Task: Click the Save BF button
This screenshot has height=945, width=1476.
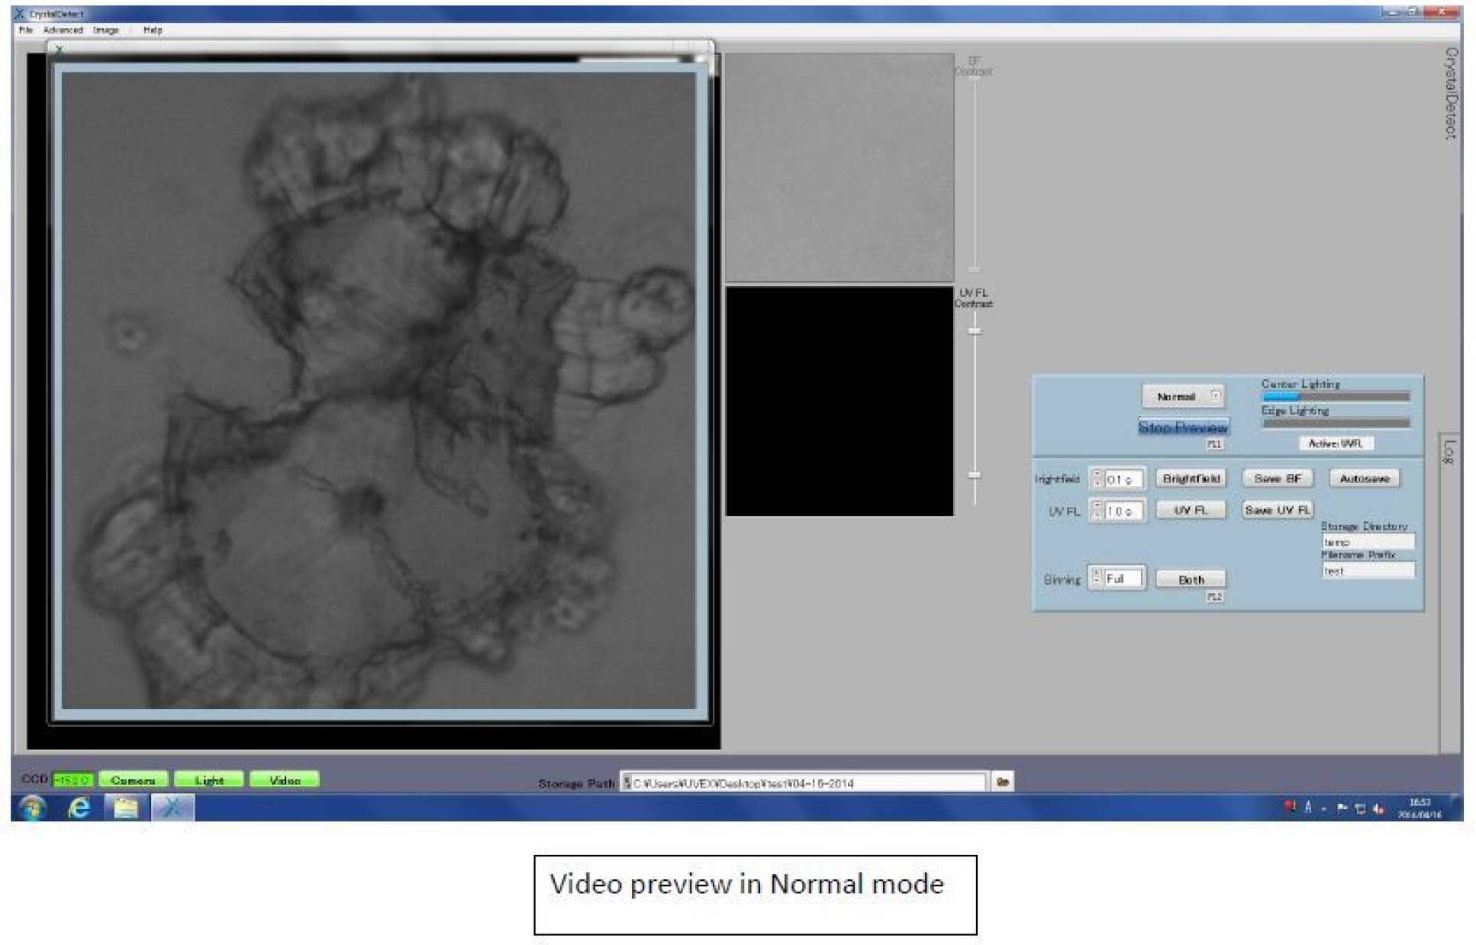Action: [1277, 479]
